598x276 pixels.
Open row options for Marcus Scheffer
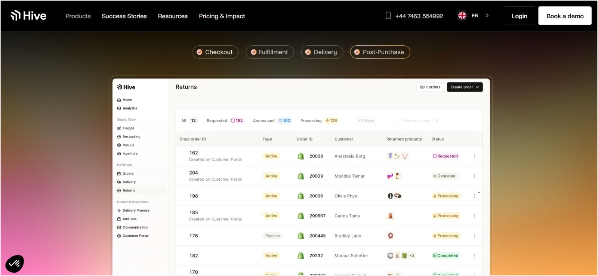click(474, 256)
